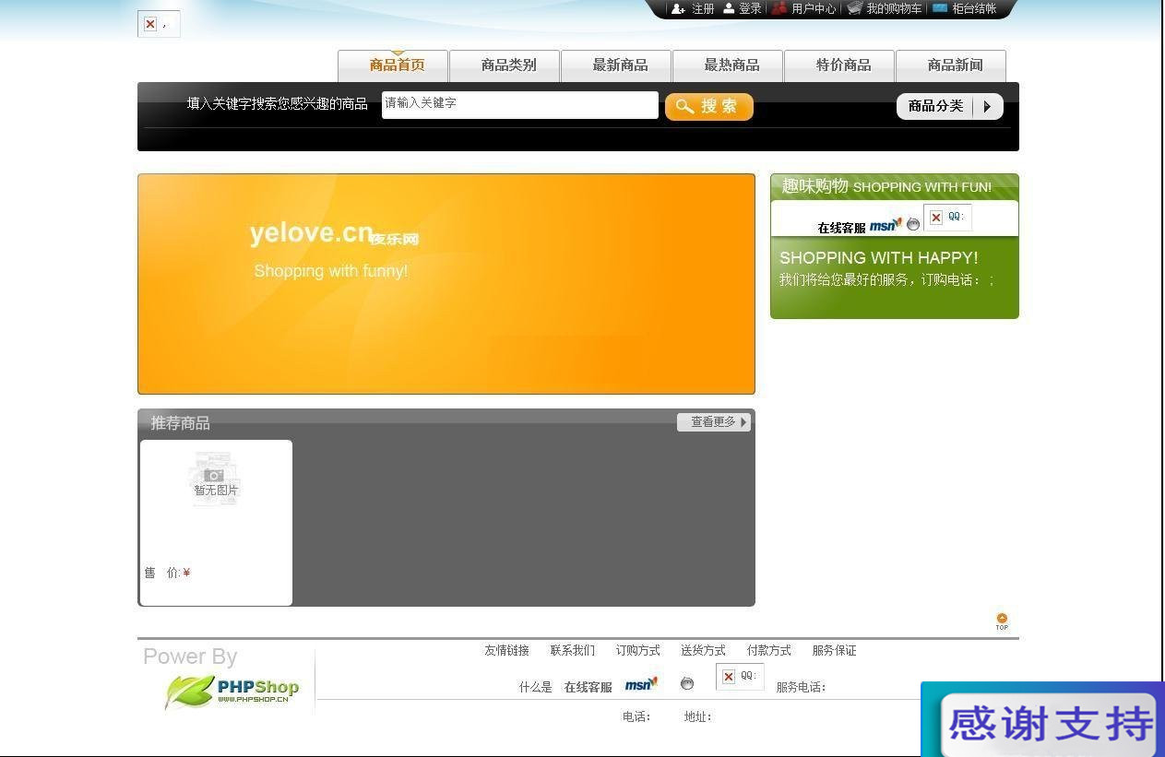
Task: Click the round chat icon beside sidebar MSN
Action: tap(913, 224)
